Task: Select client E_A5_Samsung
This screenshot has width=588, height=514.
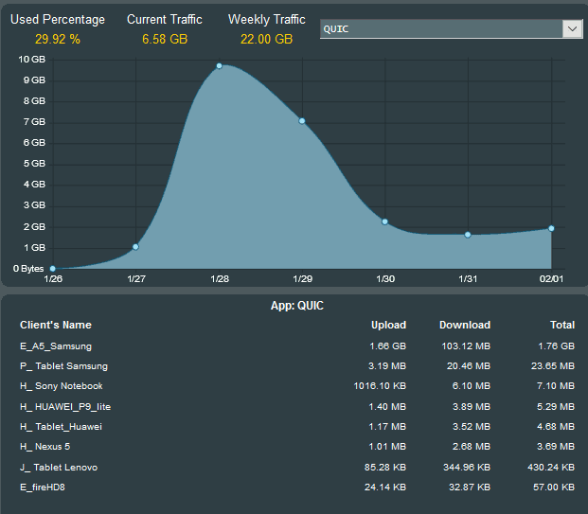Action: 56,346
